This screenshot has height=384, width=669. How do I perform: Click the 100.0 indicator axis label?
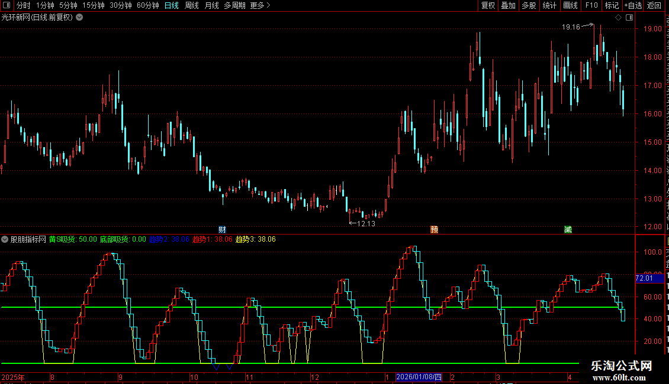point(653,252)
